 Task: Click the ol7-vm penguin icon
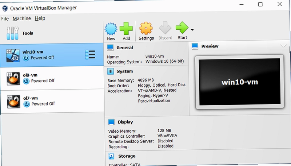13,102
